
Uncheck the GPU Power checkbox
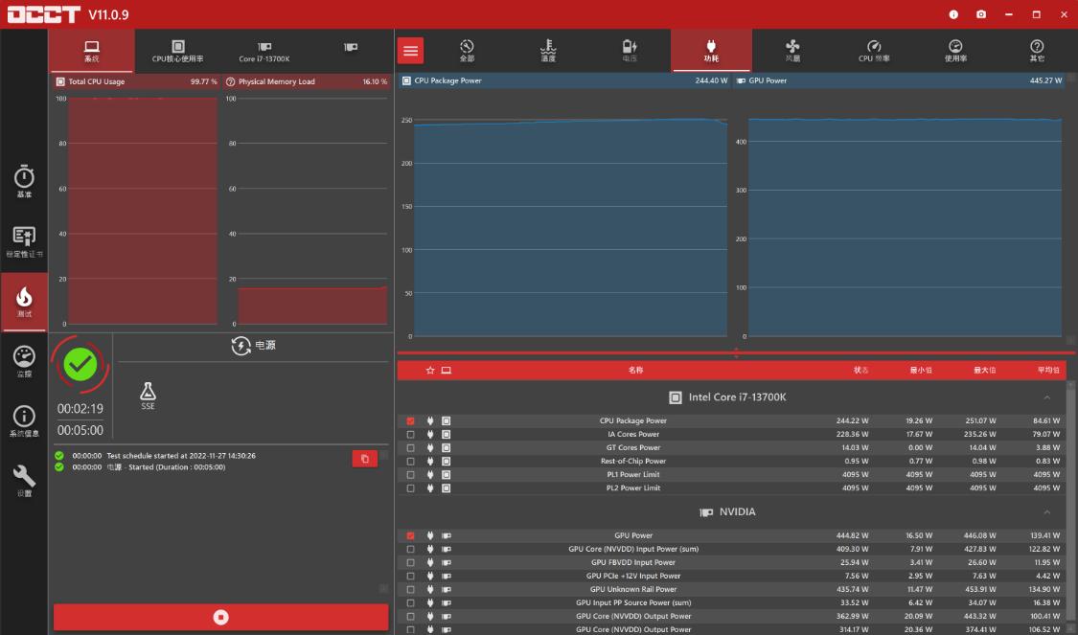(411, 535)
